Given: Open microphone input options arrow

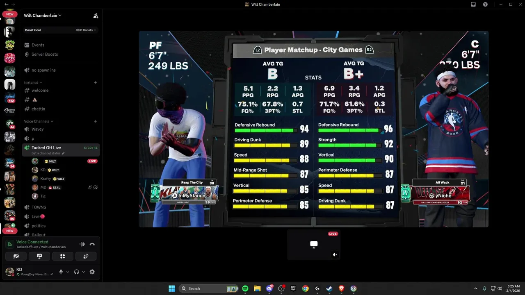Looking at the screenshot, I should tap(68, 272).
